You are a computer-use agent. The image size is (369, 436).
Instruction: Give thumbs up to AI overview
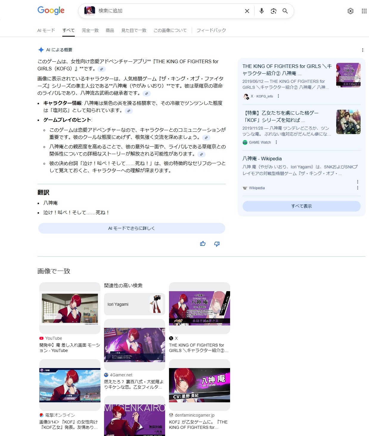click(203, 244)
